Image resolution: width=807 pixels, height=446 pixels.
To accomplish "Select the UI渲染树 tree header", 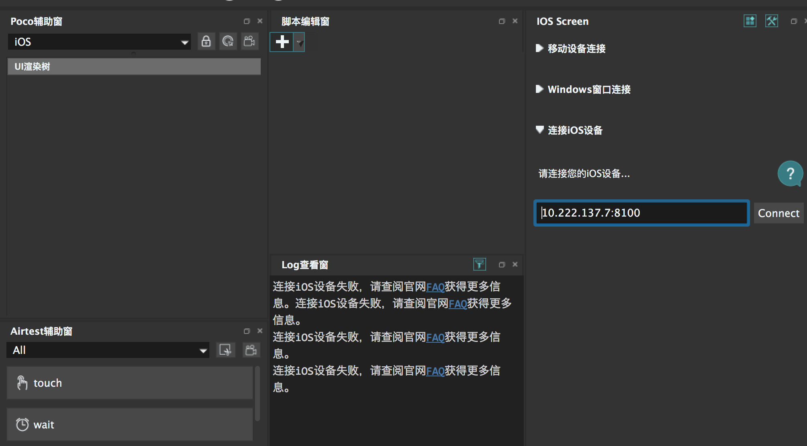I will 134,66.
